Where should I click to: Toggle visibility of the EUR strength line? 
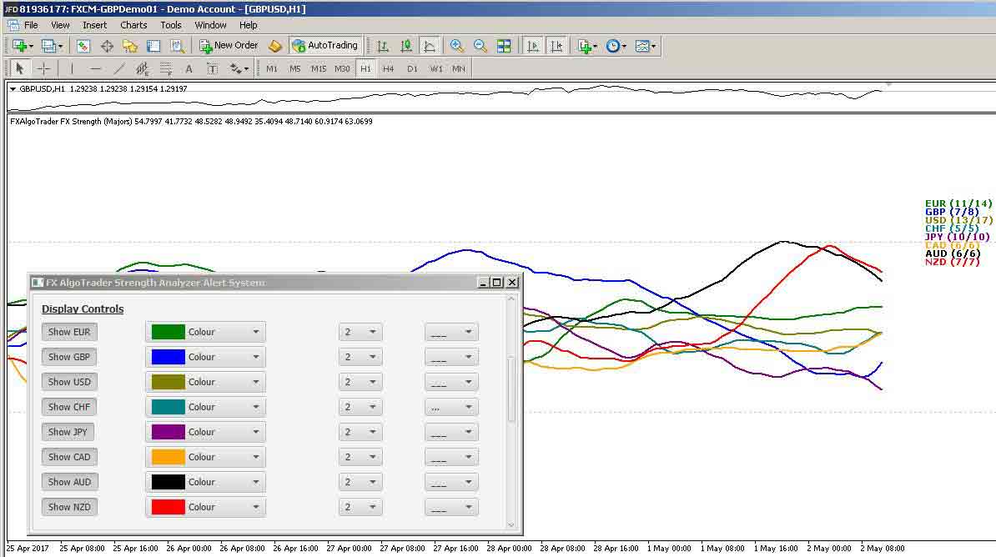[x=69, y=331]
